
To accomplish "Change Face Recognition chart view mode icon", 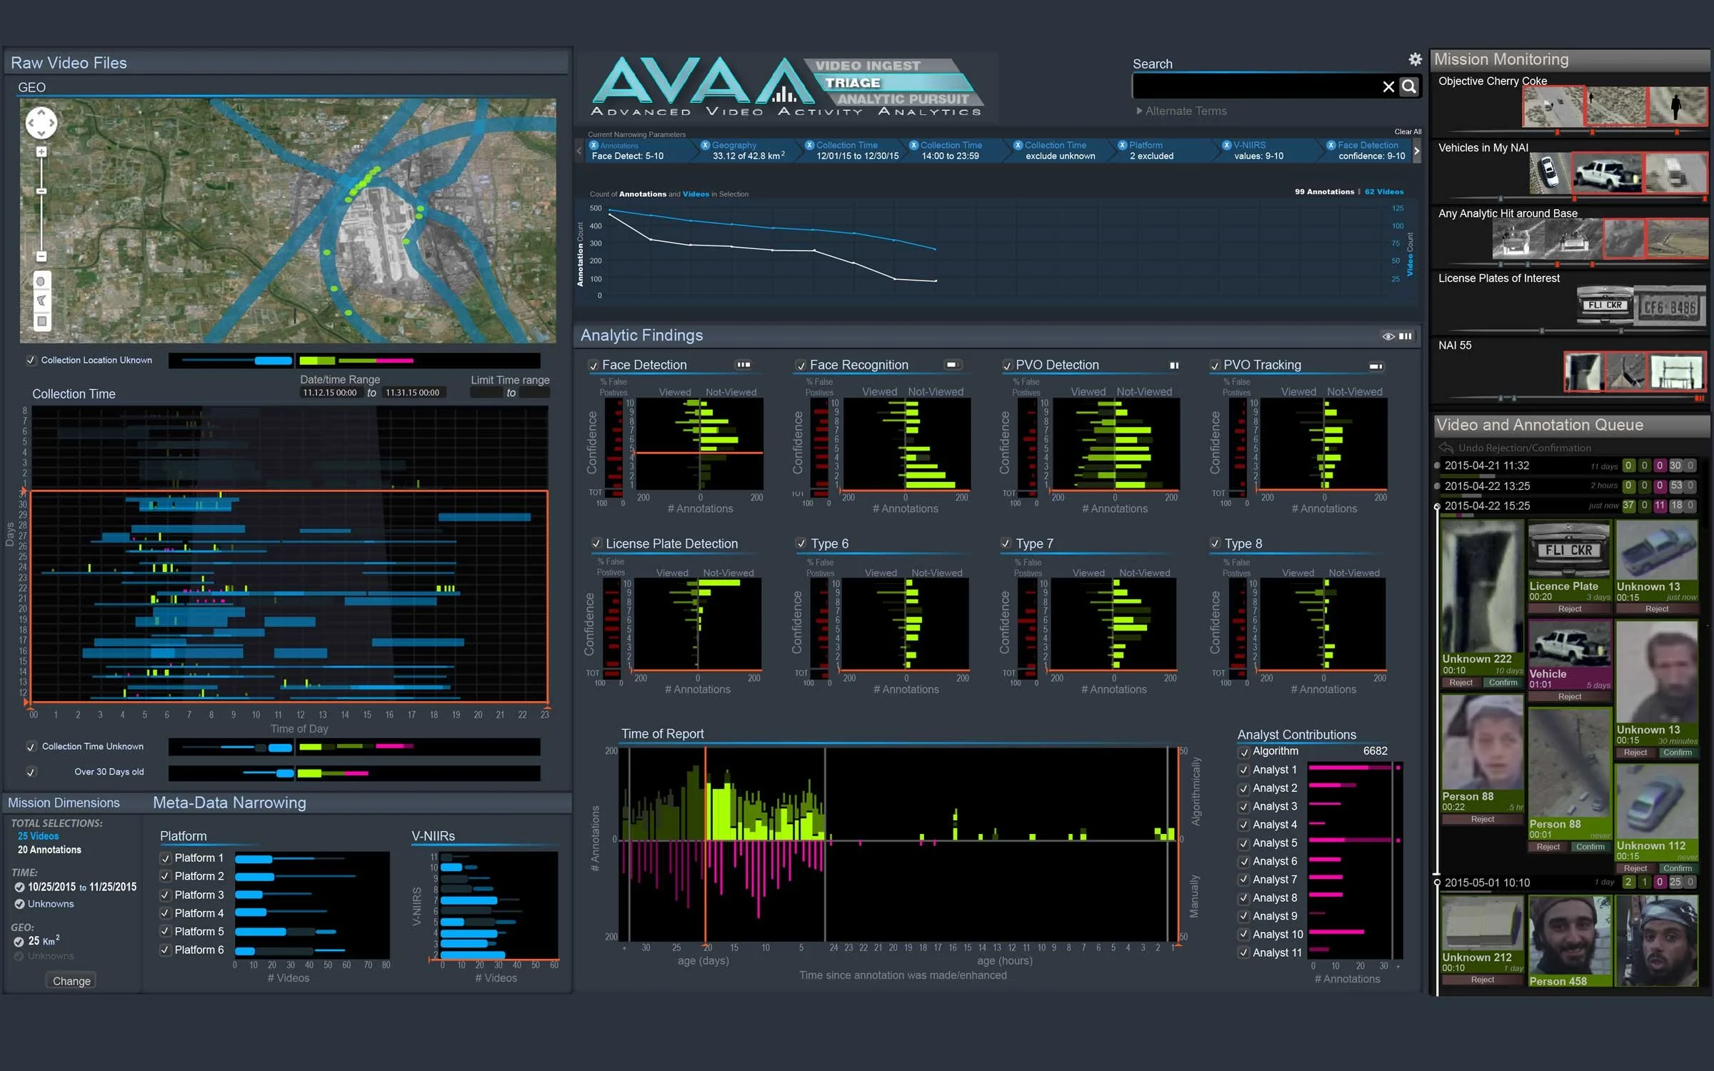I will [x=952, y=365].
